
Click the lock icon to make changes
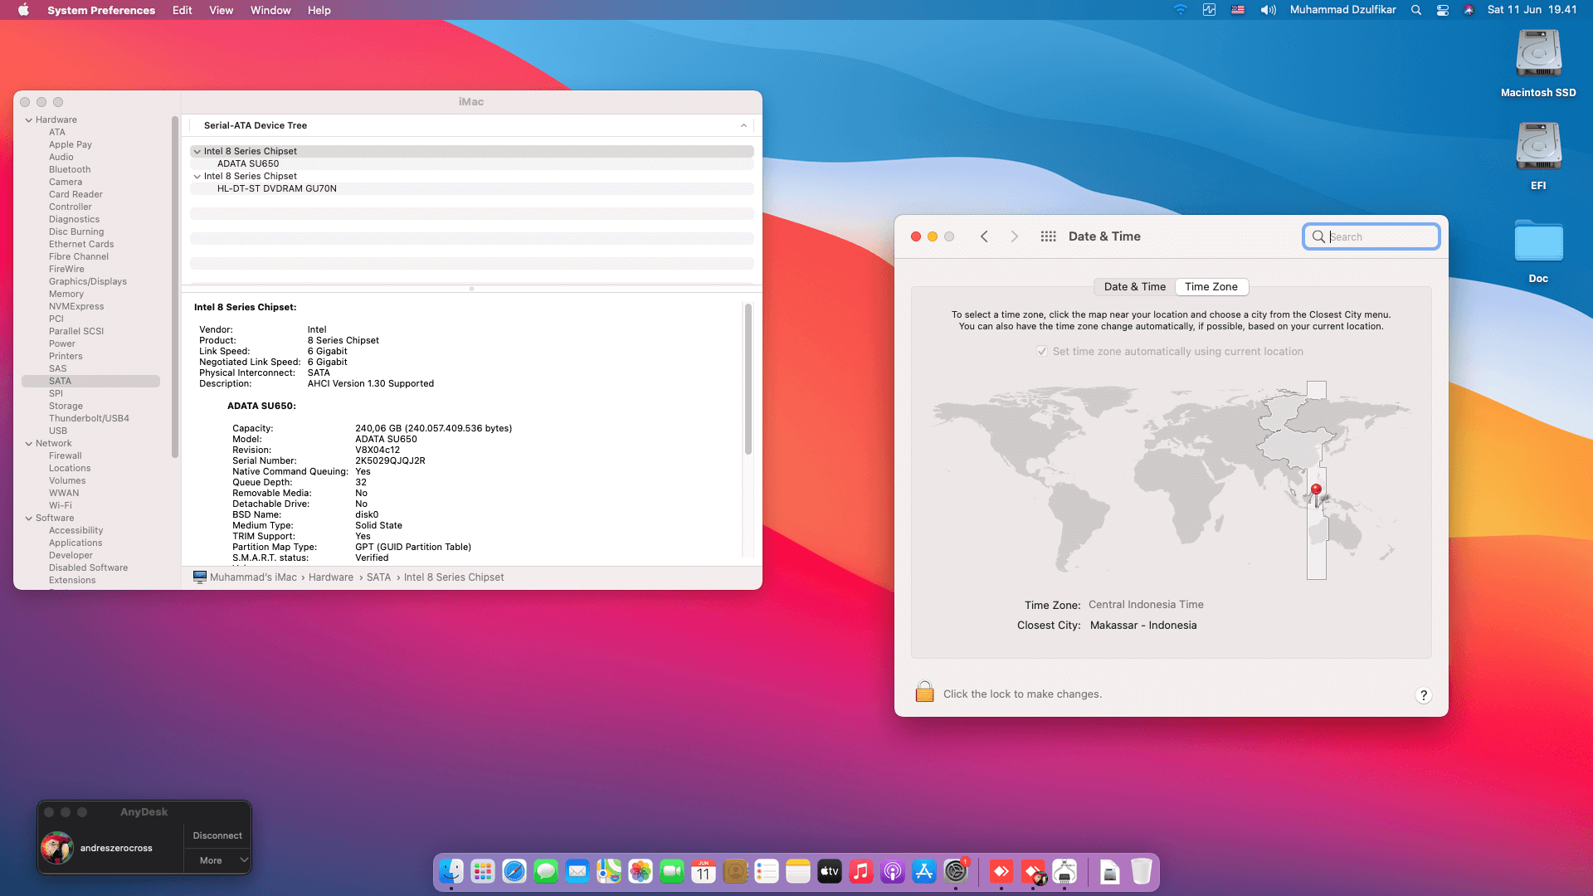924,693
